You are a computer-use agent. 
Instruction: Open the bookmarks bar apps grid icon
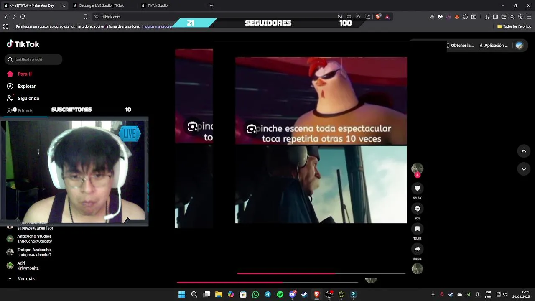click(x=5, y=26)
